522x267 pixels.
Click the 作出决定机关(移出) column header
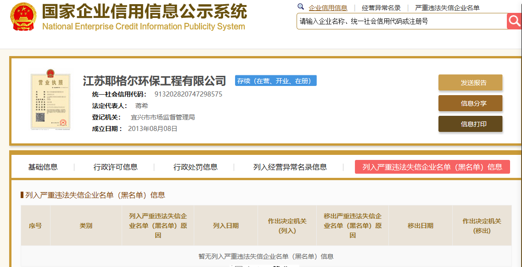[482, 226]
